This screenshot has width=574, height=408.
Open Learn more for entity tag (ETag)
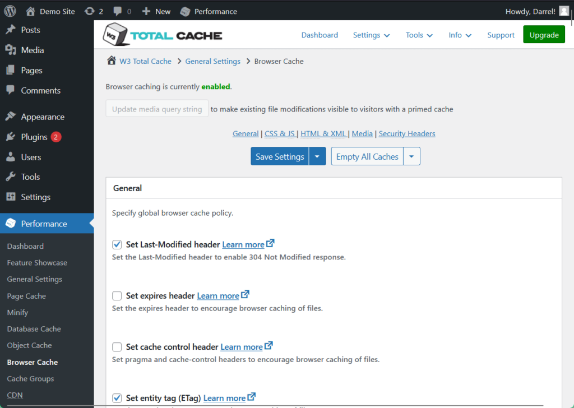pyautogui.click(x=224, y=398)
